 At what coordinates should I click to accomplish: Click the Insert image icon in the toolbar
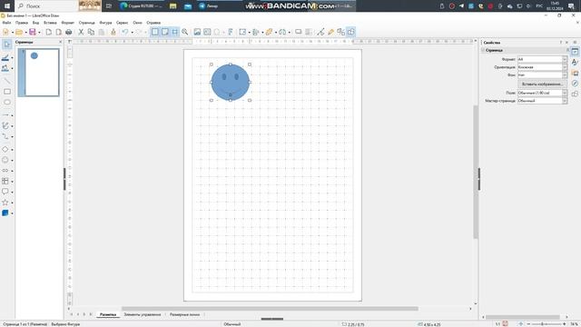click(197, 33)
